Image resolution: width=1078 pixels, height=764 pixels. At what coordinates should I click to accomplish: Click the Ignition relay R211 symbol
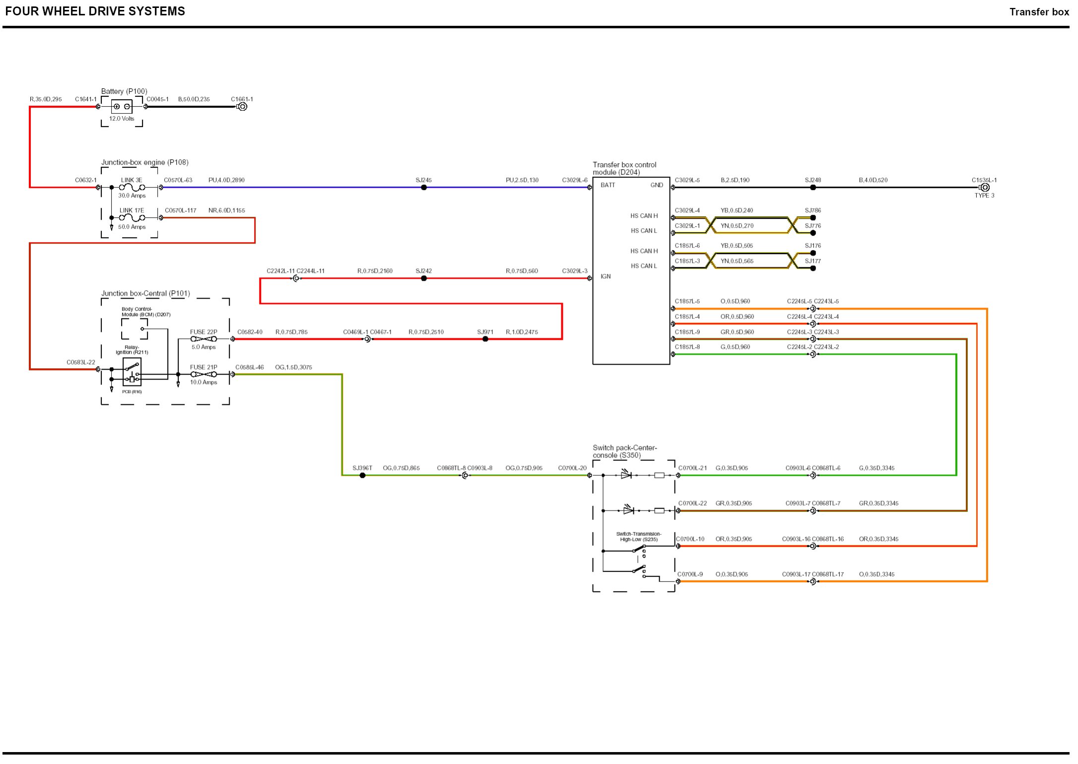(132, 372)
